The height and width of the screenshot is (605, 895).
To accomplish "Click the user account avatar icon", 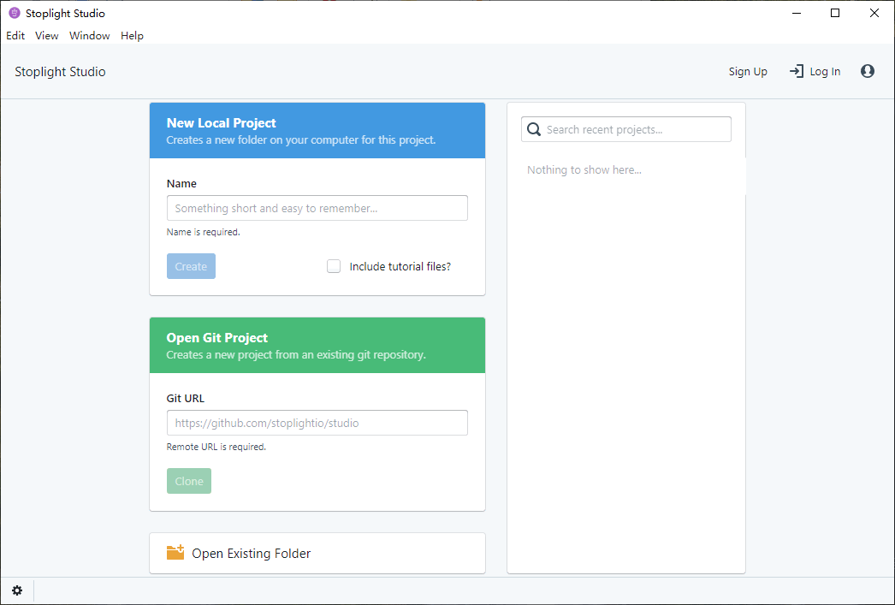I will point(868,72).
